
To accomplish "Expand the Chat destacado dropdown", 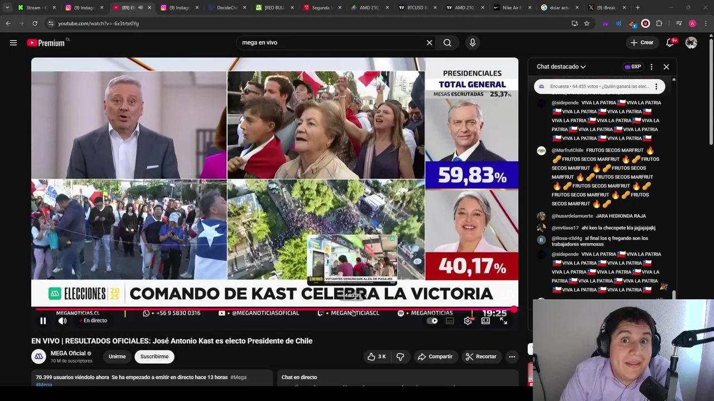I will coord(561,67).
